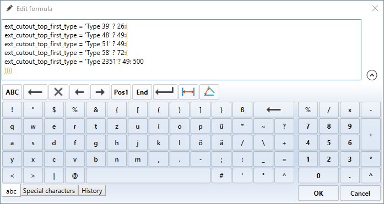This screenshot has width=384, height=204.
Task: Confirm the formula with OK
Action: (318, 193)
